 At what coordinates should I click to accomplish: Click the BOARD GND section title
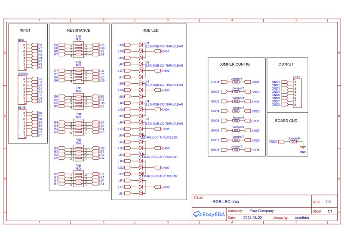[x=286, y=121]
